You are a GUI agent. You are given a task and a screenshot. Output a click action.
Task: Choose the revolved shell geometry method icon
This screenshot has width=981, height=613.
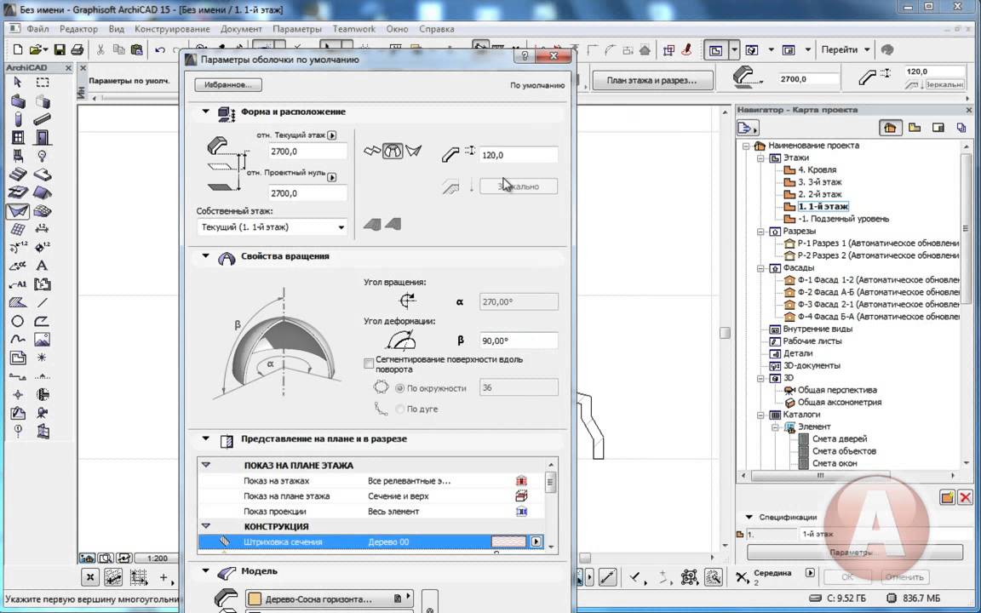393,152
